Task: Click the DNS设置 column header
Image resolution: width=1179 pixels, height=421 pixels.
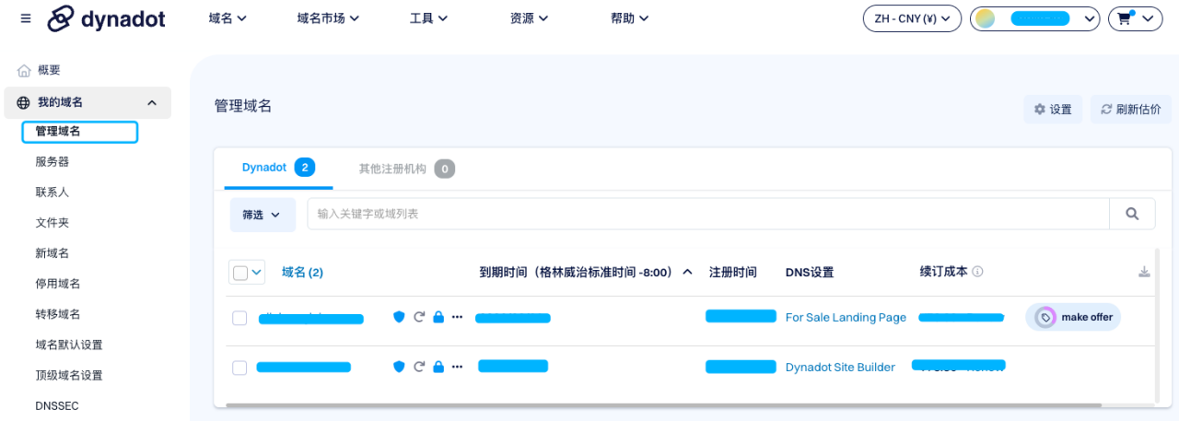Action: [810, 272]
